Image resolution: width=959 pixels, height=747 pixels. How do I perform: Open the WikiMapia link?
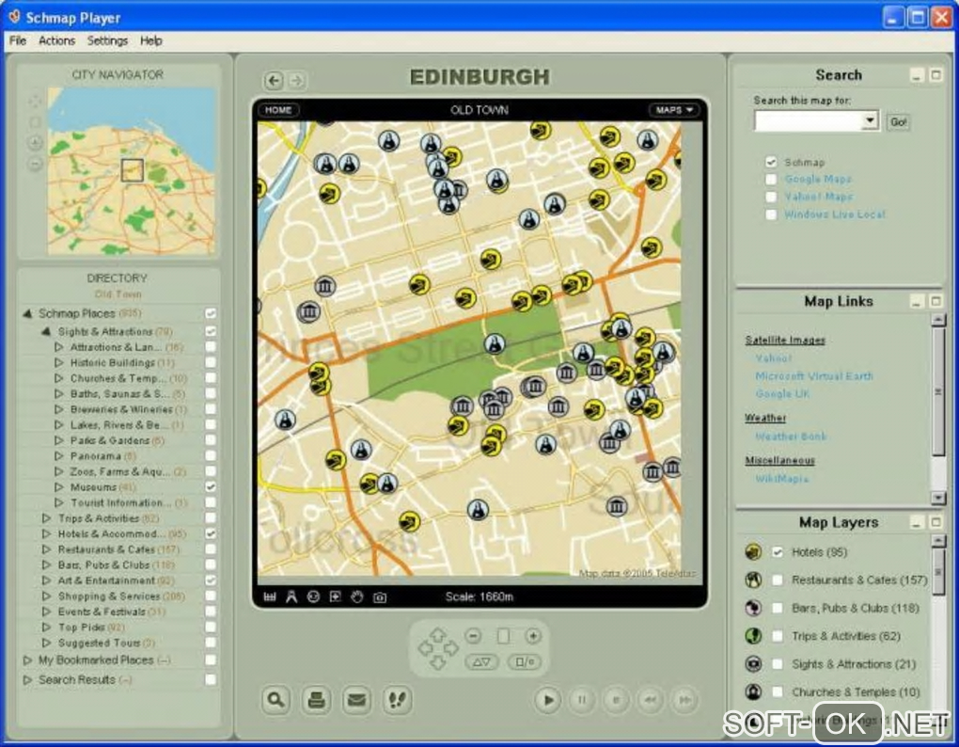(x=781, y=479)
